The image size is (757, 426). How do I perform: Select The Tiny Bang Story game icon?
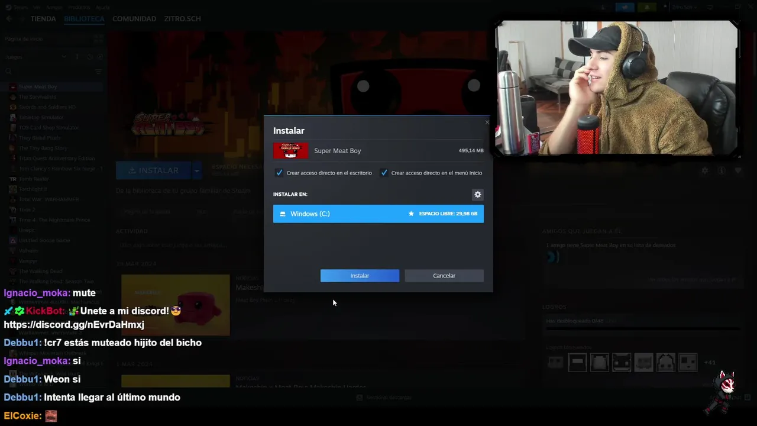(x=13, y=148)
